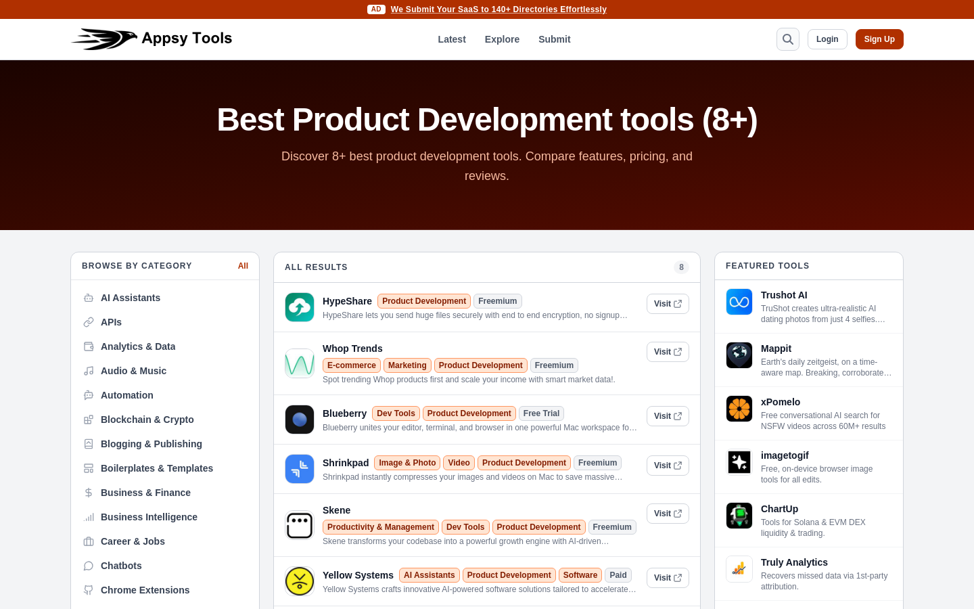Click the Trushot AI icon

(x=739, y=302)
